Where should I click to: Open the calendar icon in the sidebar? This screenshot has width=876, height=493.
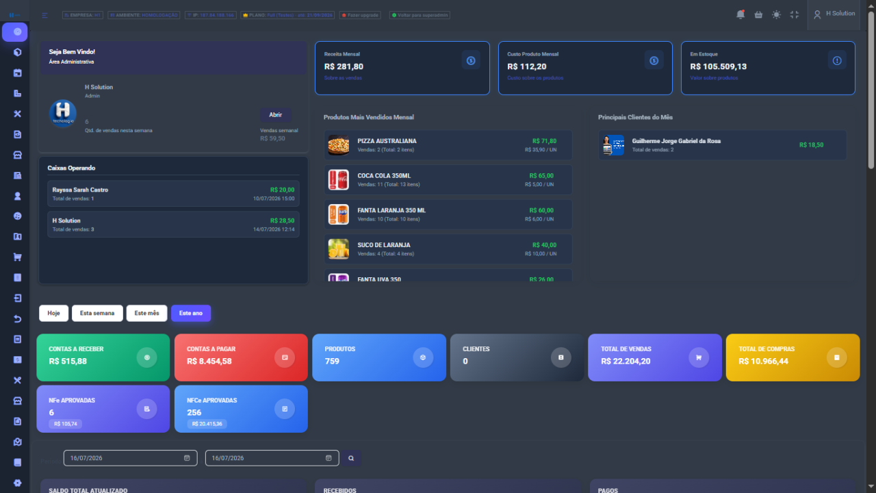(x=17, y=73)
